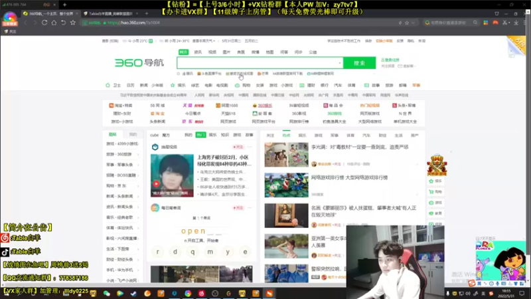Click the 游戏 item in right side panel
531x299 pixels.
[x=435, y=203]
